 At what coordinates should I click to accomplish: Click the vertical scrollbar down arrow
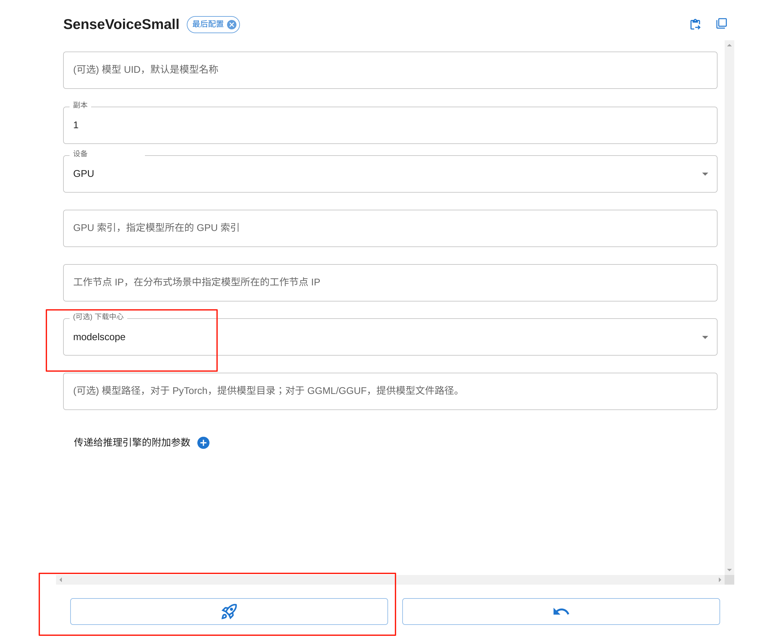(729, 570)
